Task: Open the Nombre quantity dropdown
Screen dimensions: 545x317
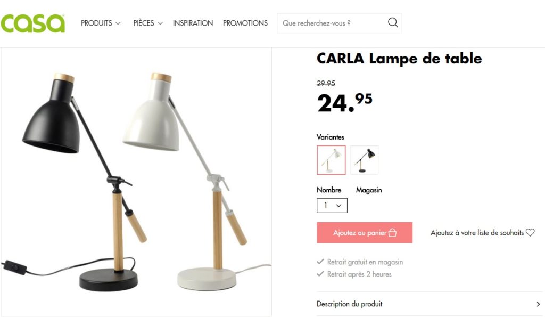Action: (332, 206)
